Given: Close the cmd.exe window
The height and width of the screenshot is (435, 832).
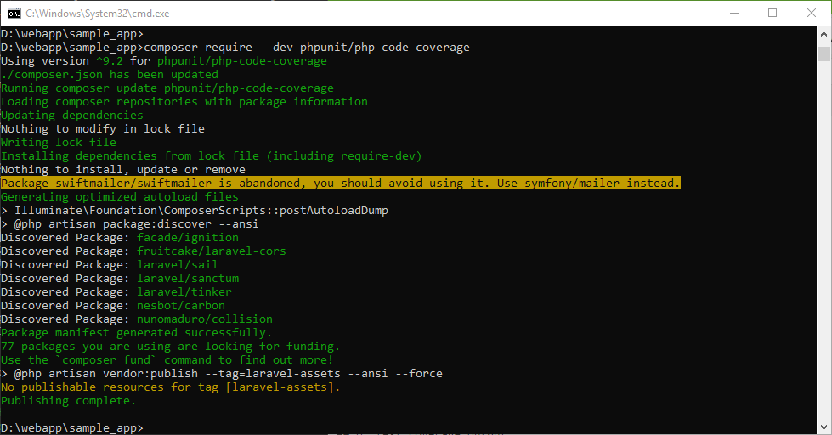Looking at the screenshot, I should [812, 14].
